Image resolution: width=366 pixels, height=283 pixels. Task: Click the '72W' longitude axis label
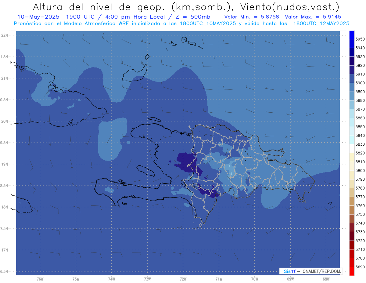point(183,279)
